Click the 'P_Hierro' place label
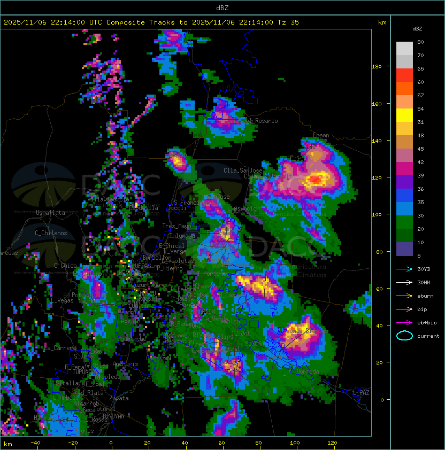445x450 pixels. pos(170,268)
